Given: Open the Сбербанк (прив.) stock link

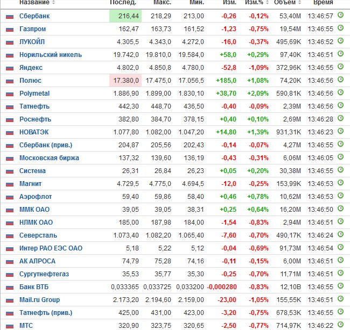Looking at the screenshot, I should [46, 145].
